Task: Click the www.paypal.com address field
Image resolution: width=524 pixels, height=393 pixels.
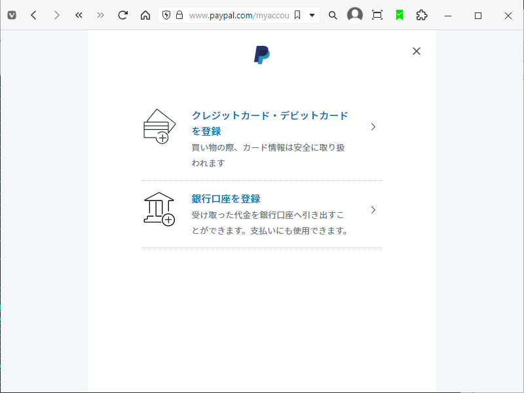Action: 239,15
